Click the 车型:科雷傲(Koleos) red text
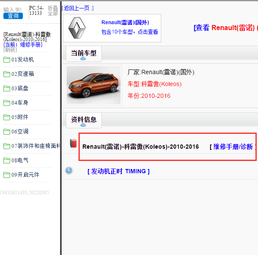This screenshot has height=255, width=258. click(154, 84)
